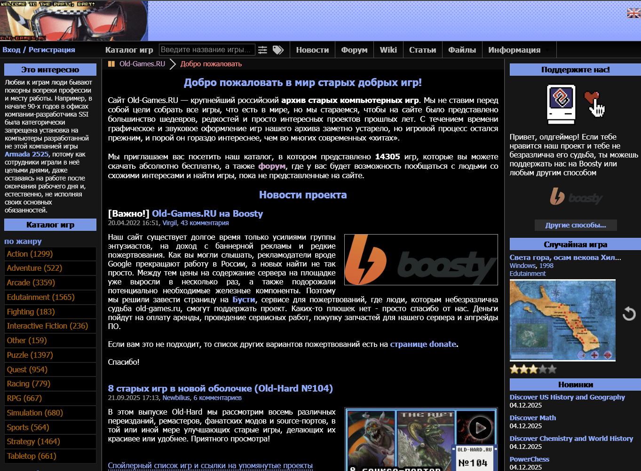Browse the RPG (667) genre
The image size is (641, 471).
point(50,398)
